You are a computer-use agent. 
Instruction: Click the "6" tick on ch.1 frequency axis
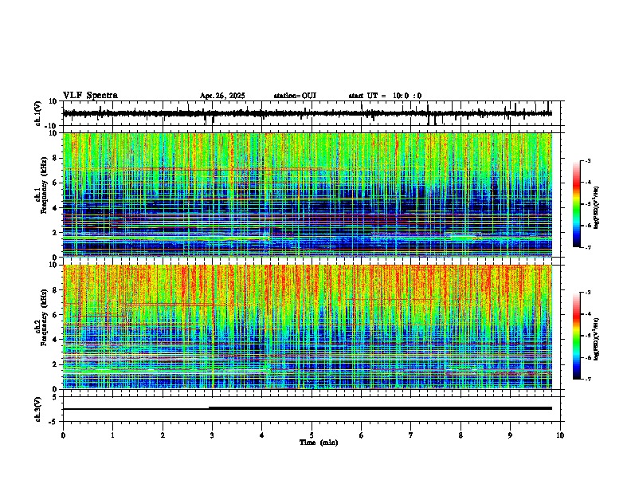(57, 183)
